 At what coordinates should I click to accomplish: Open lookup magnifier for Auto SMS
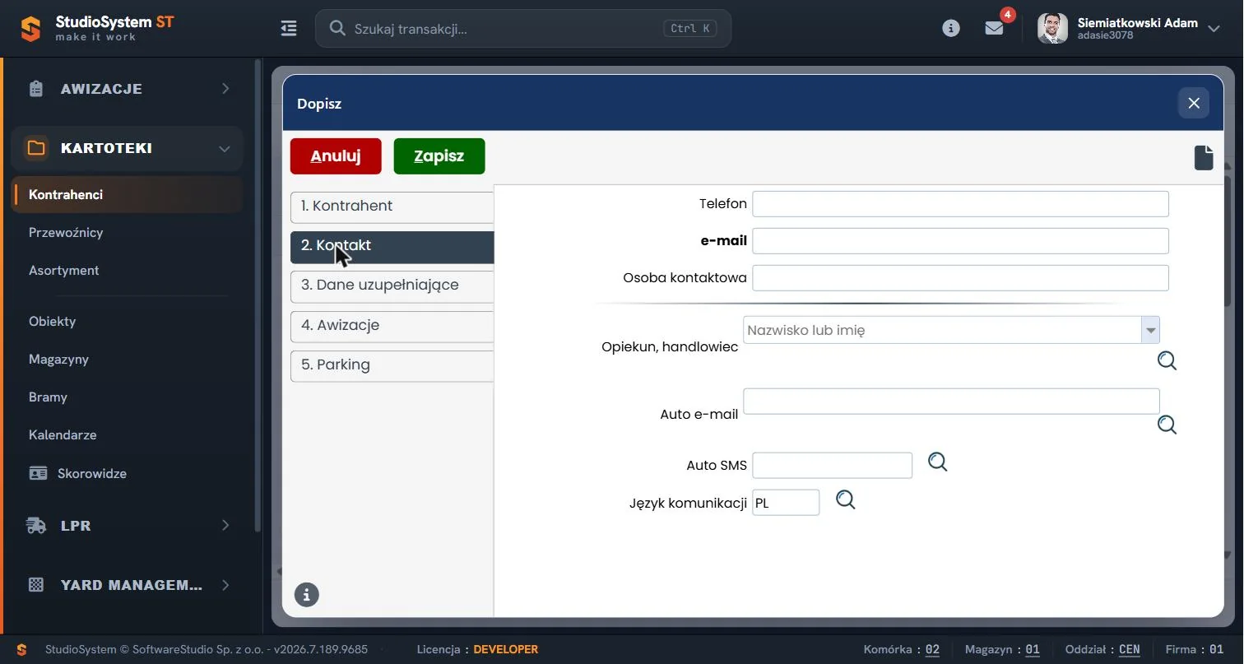937,462
